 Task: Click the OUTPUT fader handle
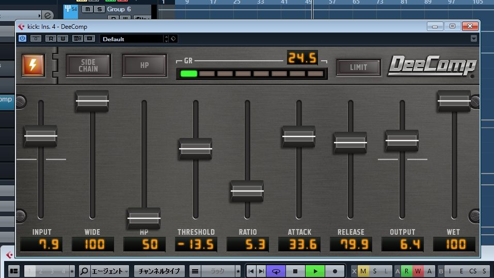coord(402,141)
